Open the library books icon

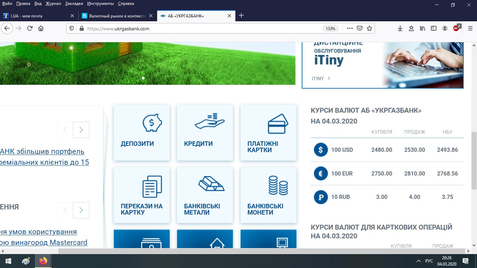pyautogui.click(x=423, y=29)
